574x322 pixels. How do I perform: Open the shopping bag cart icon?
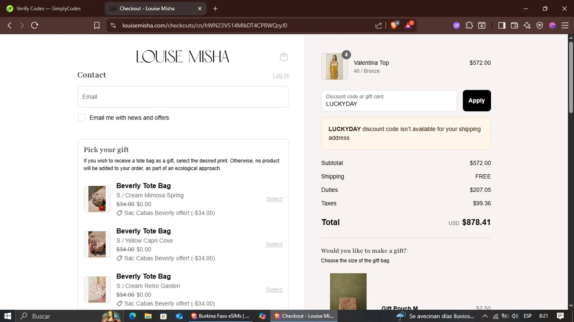(x=284, y=57)
